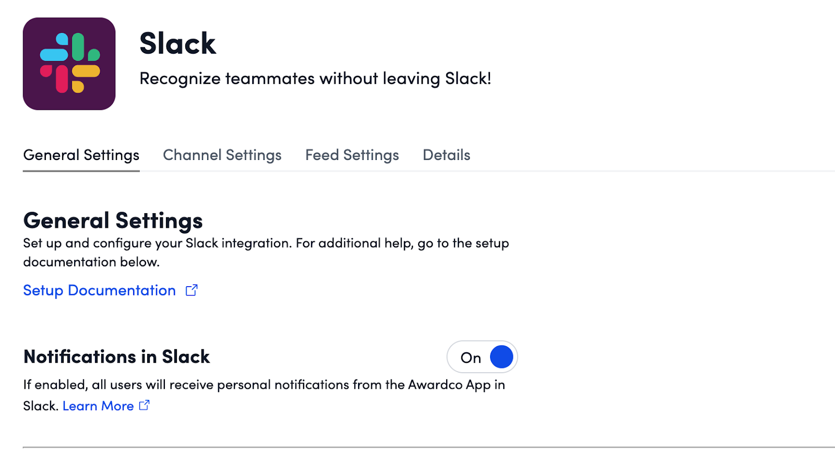Click the bold General Settings section heading
The height and width of the screenshot is (466, 835).
pos(113,220)
